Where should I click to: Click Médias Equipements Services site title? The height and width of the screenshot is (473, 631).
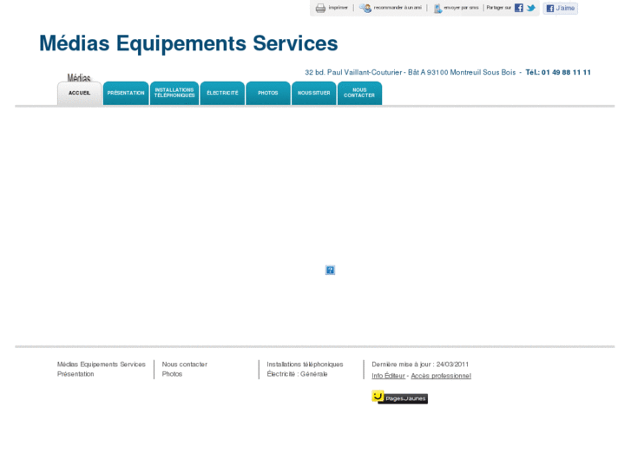pyautogui.click(x=188, y=43)
